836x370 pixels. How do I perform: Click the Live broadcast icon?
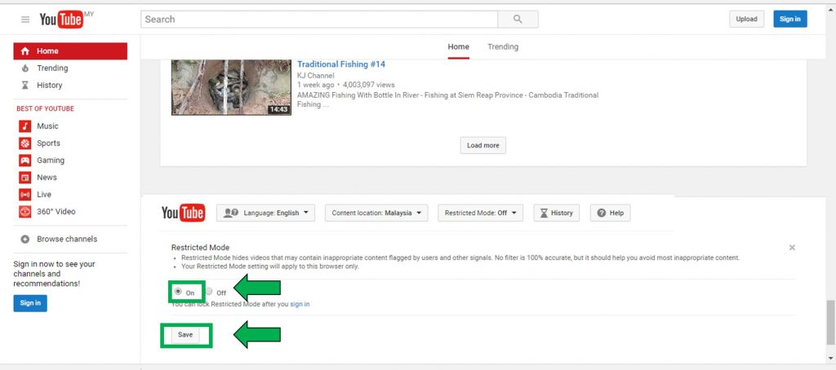[25, 195]
